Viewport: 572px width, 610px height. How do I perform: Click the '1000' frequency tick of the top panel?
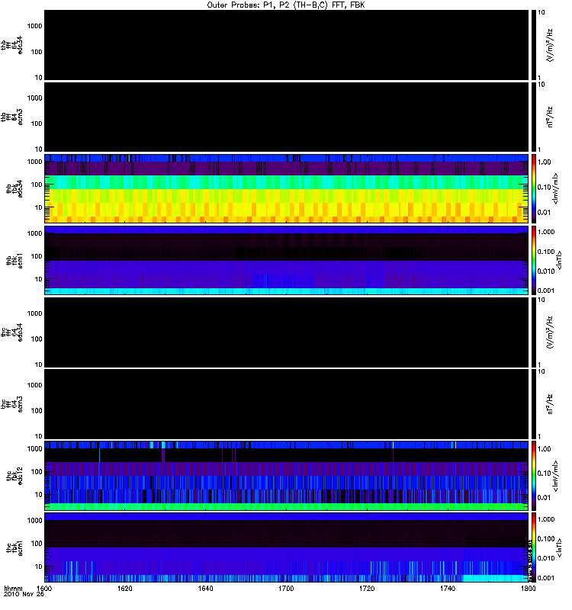(x=34, y=26)
